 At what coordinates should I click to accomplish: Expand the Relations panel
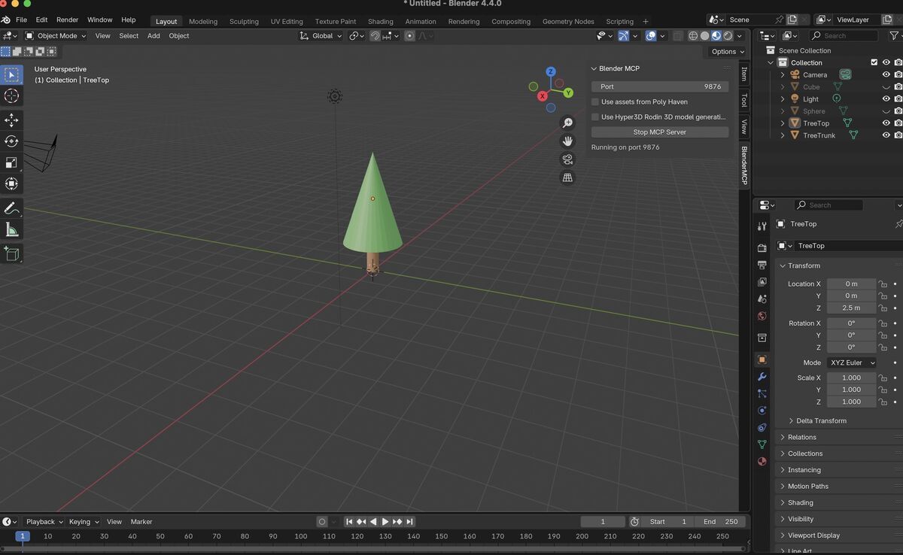(801, 437)
